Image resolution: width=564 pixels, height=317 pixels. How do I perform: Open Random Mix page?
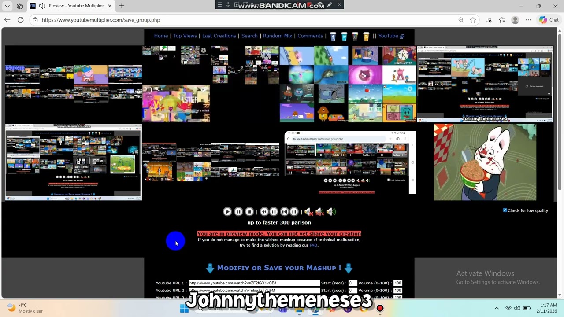pos(278,36)
